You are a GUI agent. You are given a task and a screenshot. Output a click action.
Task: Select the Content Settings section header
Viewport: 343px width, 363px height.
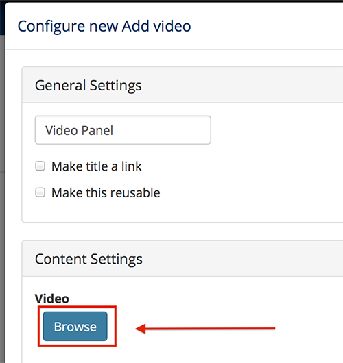pos(182,259)
